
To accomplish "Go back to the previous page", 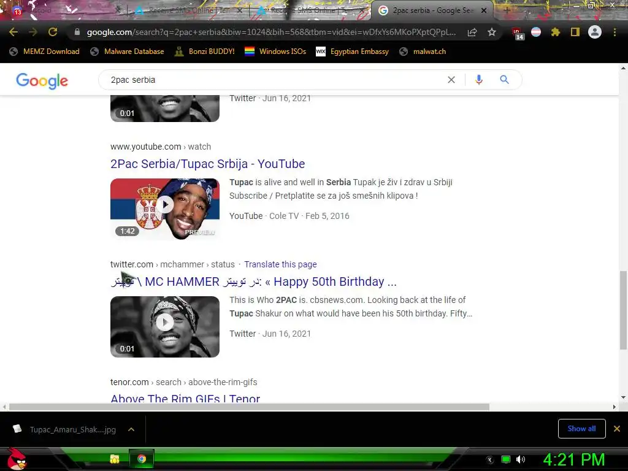I will click(x=13, y=32).
